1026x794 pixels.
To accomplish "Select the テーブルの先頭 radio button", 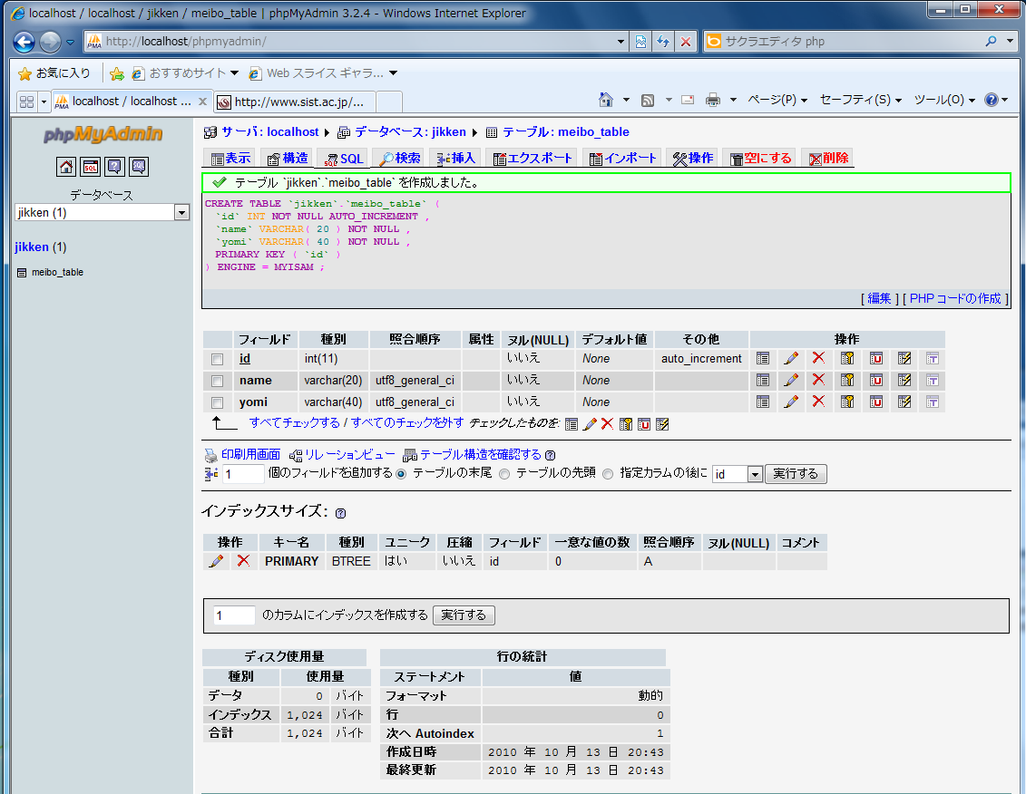I will (504, 474).
